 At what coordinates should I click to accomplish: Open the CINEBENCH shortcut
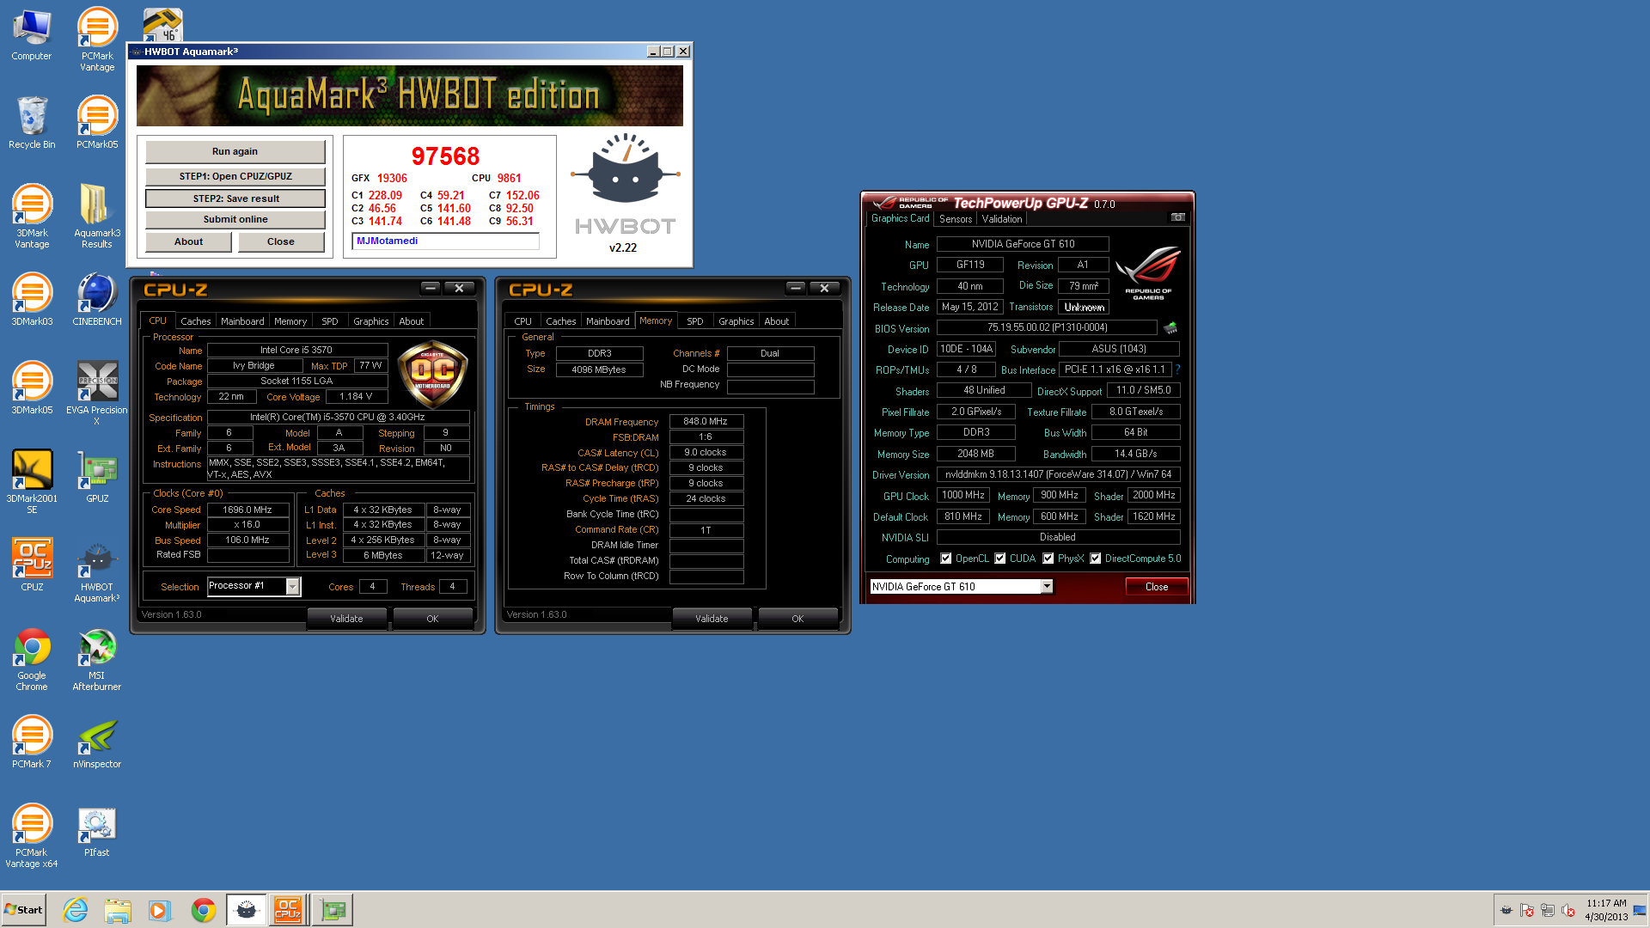click(x=97, y=300)
